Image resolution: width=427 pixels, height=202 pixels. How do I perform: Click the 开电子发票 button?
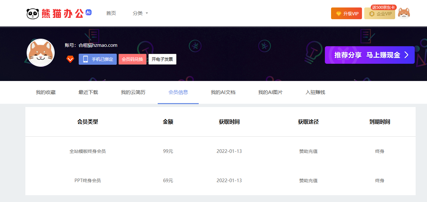click(162, 59)
